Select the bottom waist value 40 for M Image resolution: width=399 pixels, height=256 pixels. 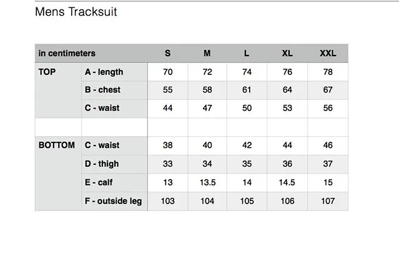point(207,145)
